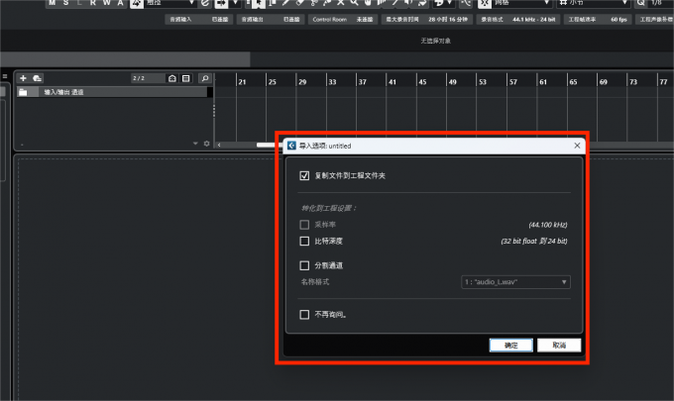Open the track type filter icon
The height and width of the screenshot is (401, 674).
(172, 78)
